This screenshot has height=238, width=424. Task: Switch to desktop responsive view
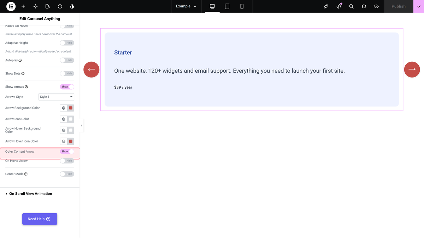[x=212, y=6]
